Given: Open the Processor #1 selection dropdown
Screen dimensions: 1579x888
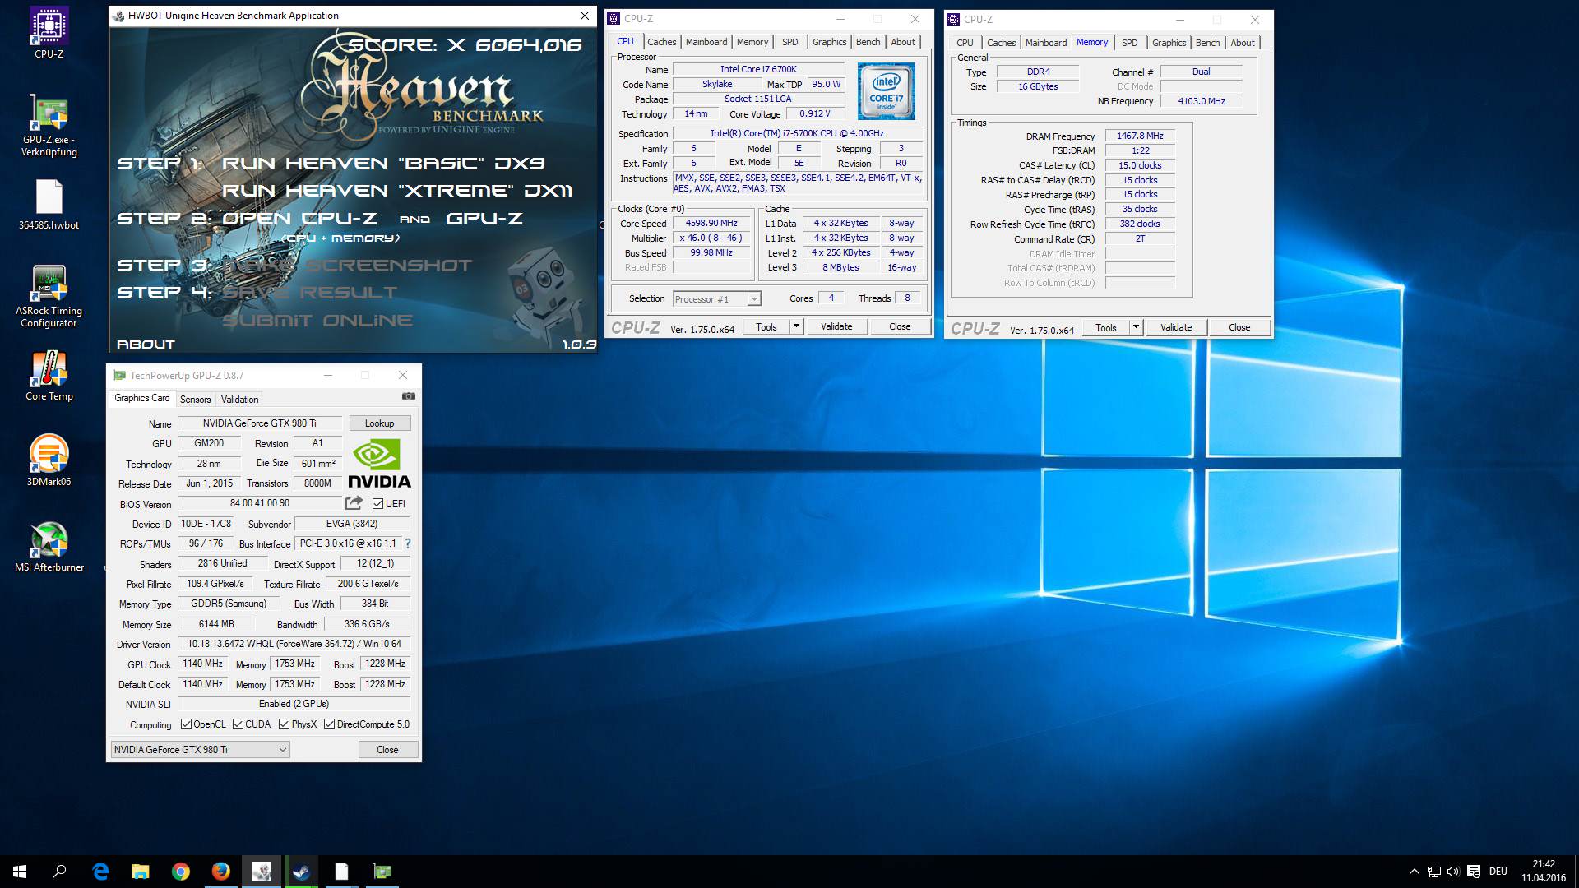Looking at the screenshot, I should (x=716, y=299).
